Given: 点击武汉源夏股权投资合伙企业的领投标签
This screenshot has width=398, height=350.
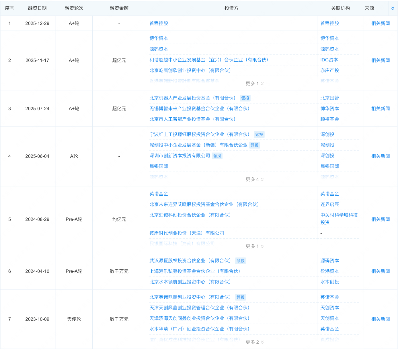Looking at the screenshot, I should (241, 261).
